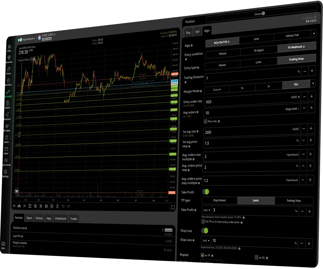Toggle fullscreen chart view icon
Screen dimensions: 323x269
click(x=173, y=207)
